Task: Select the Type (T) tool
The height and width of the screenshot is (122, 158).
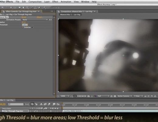Action: click(27, 8)
